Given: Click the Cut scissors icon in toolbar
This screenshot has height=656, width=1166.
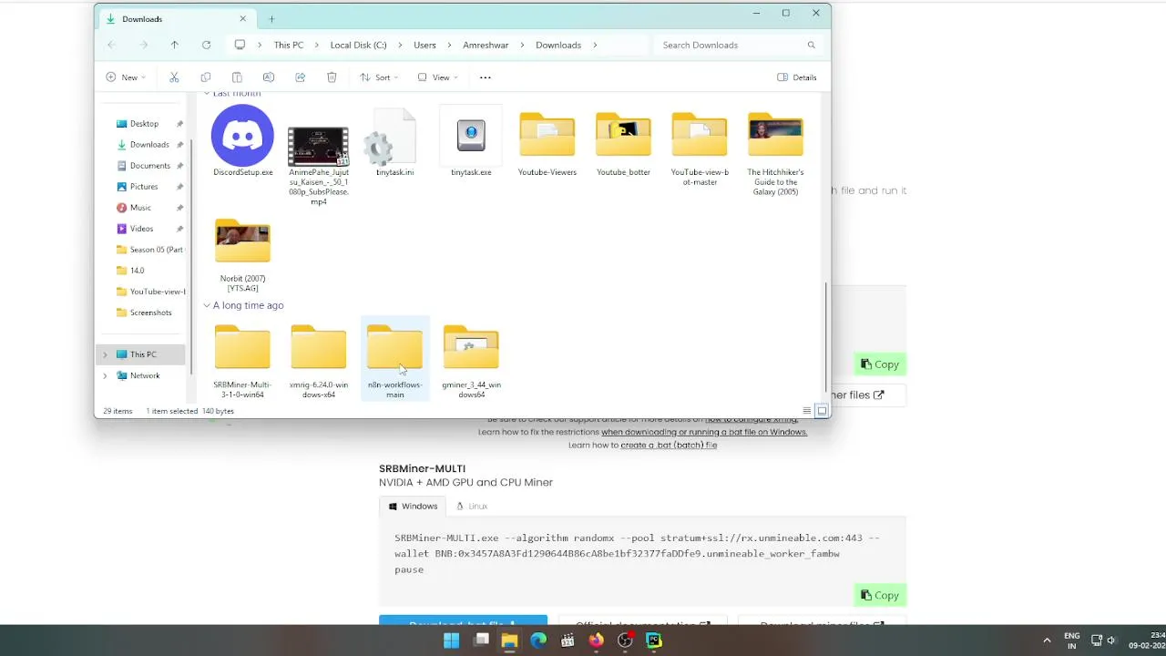Looking at the screenshot, I should click(174, 77).
